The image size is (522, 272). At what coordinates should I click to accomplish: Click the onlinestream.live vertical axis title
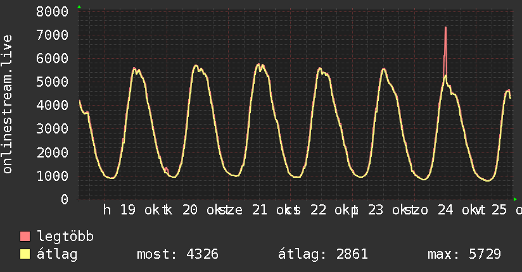7,104
